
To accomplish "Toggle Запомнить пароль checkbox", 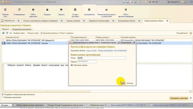I will click(72, 65).
